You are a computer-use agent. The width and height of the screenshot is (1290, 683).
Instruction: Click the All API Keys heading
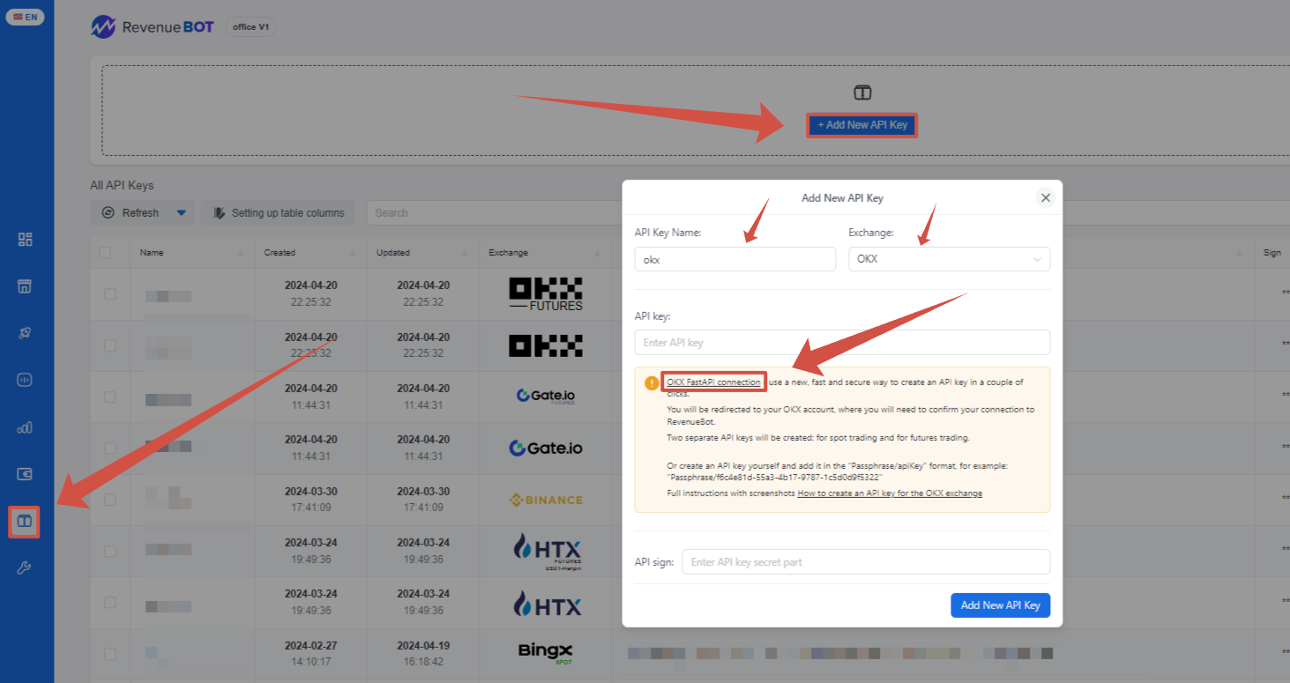point(122,185)
